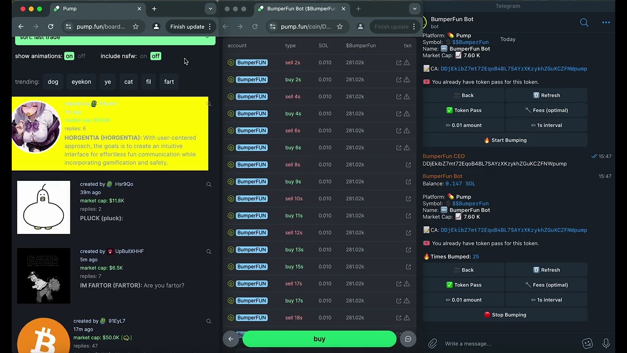Viewport: 627px width, 353px height.
Task: Open new tab in Pump browser window
Action: coord(154,8)
